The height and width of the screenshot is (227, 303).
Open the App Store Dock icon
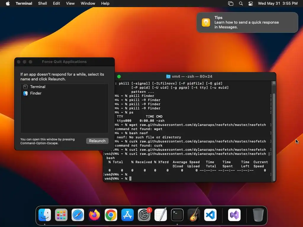pyautogui.click(x=128, y=215)
